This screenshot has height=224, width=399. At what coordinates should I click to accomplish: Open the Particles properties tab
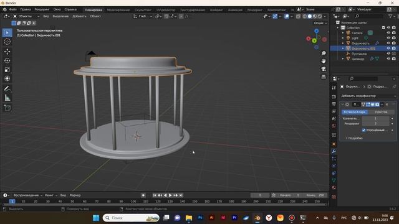pyautogui.click(x=334, y=159)
